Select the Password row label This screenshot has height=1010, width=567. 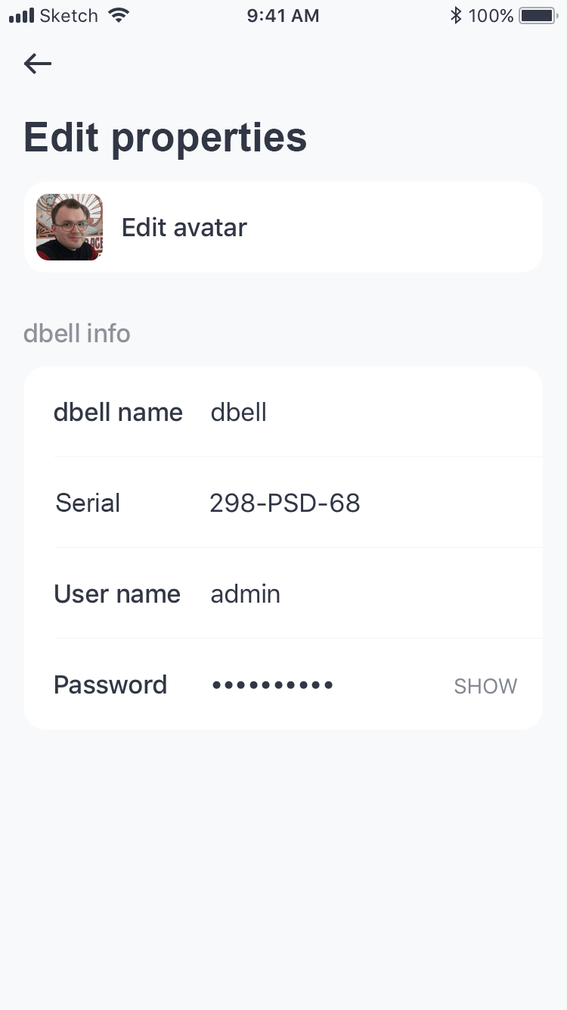point(110,684)
